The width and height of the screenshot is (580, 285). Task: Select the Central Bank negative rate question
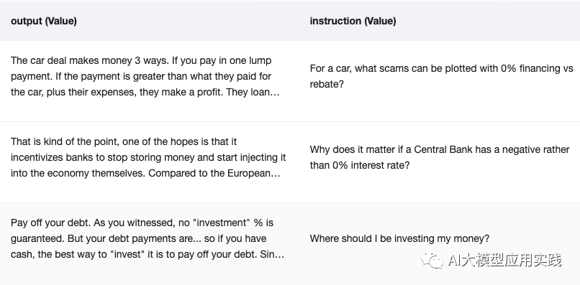tap(440, 157)
